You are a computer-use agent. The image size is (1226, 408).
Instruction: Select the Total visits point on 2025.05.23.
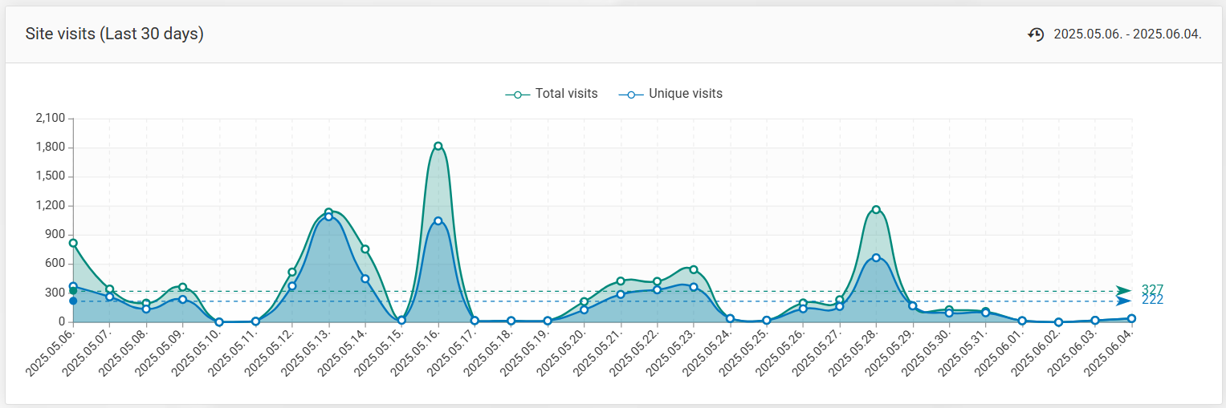point(694,269)
